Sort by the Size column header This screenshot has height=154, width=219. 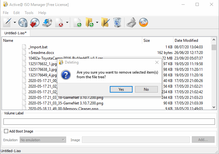coord(158,41)
